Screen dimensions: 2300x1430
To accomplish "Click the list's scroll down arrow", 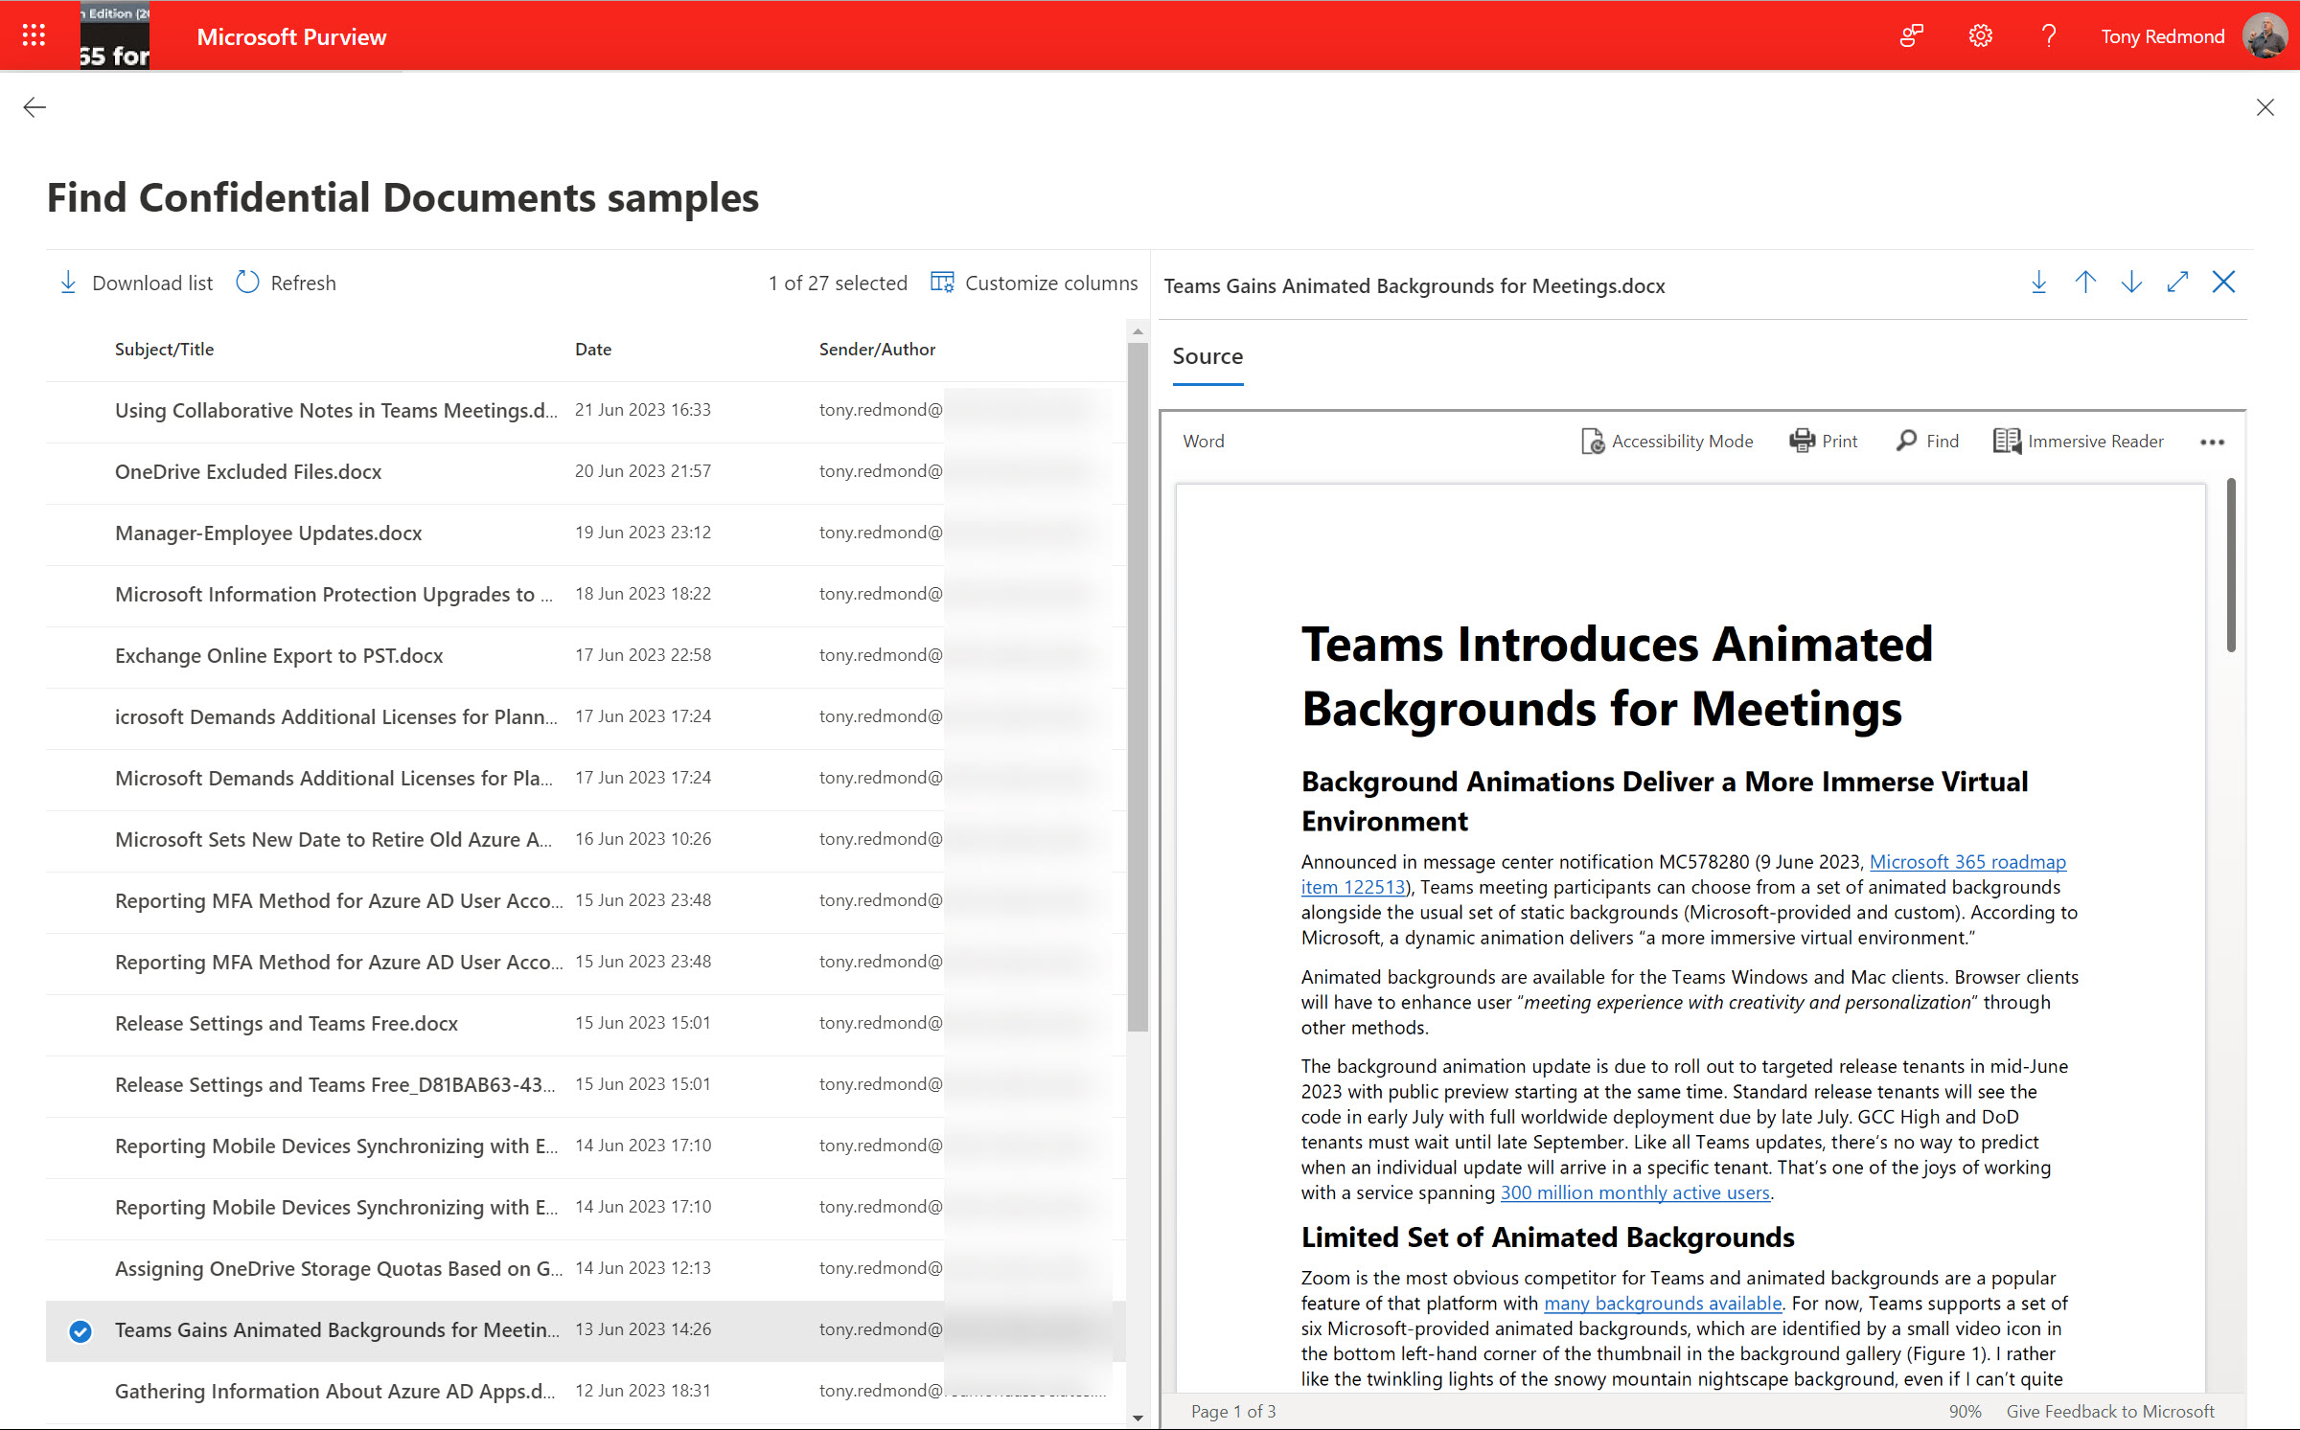I will click(1138, 1419).
